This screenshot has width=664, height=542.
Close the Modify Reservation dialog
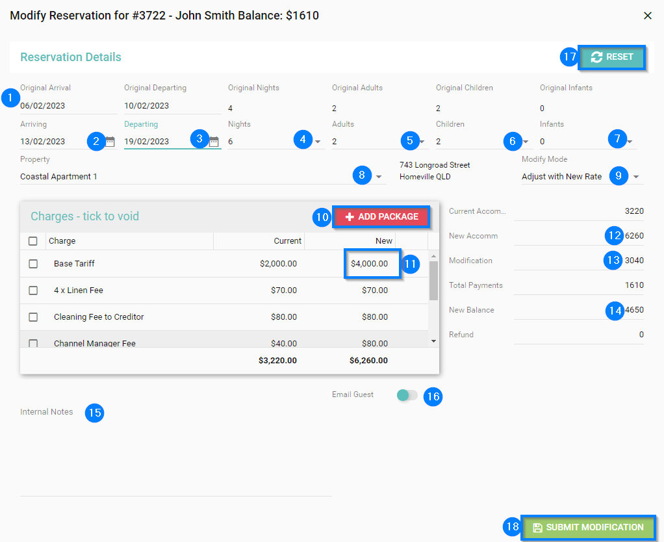point(647,16)
